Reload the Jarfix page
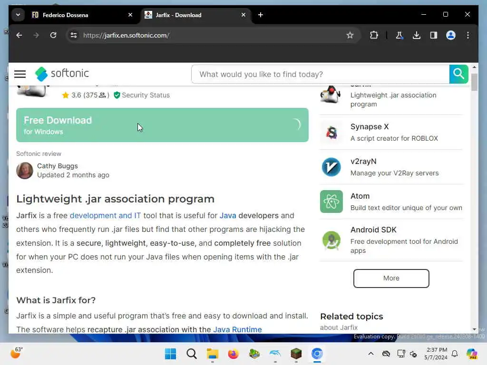Screen dimensions: 487x365 (53, 35)
